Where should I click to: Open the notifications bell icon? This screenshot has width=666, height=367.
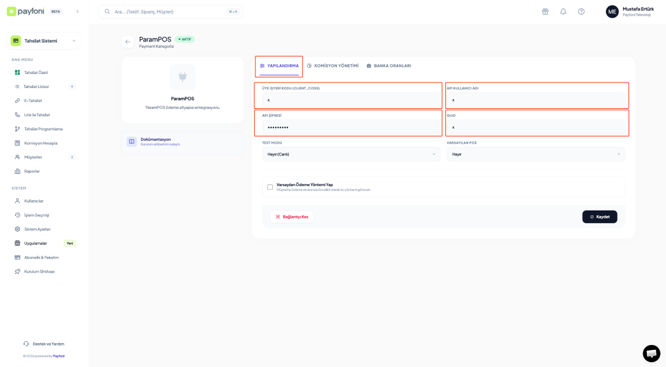pyautogui.click(x=563, y=11)
